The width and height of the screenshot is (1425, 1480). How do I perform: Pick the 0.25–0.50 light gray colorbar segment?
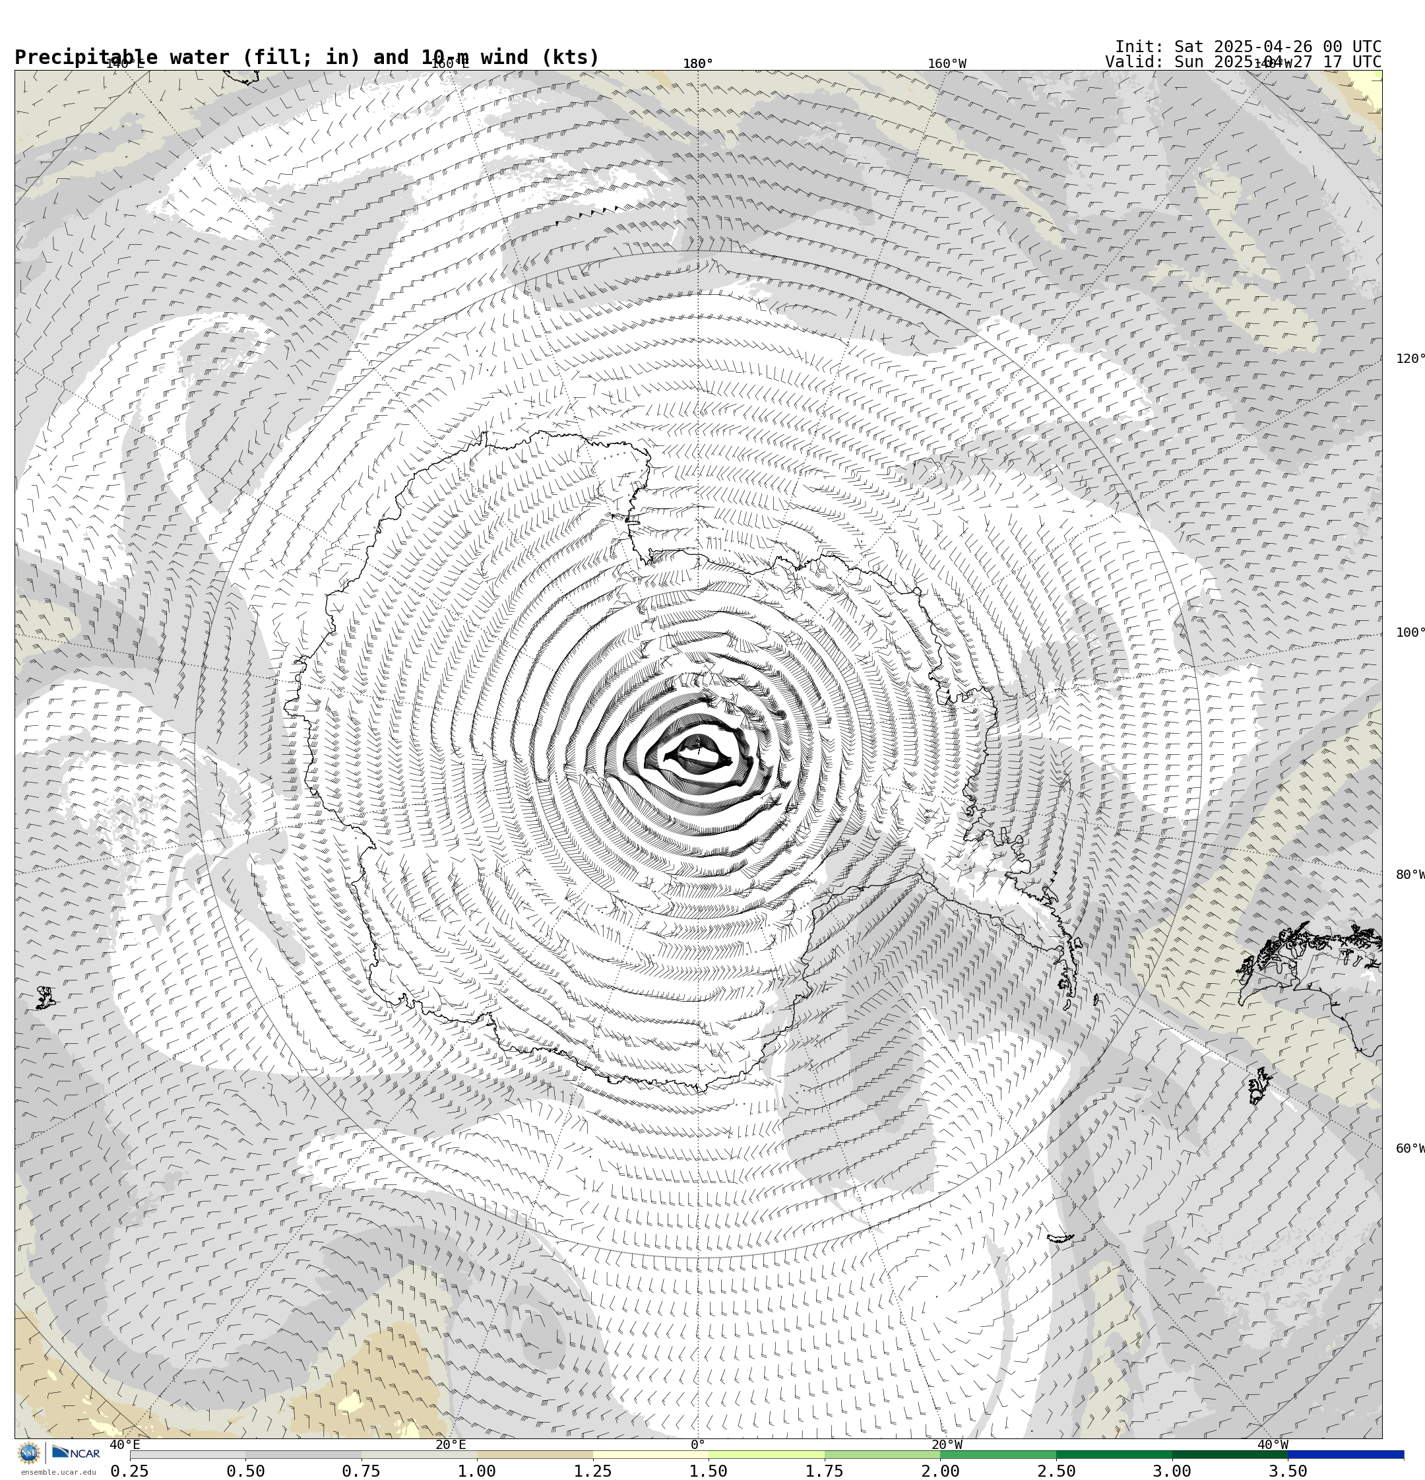[x=187, y=1454]
